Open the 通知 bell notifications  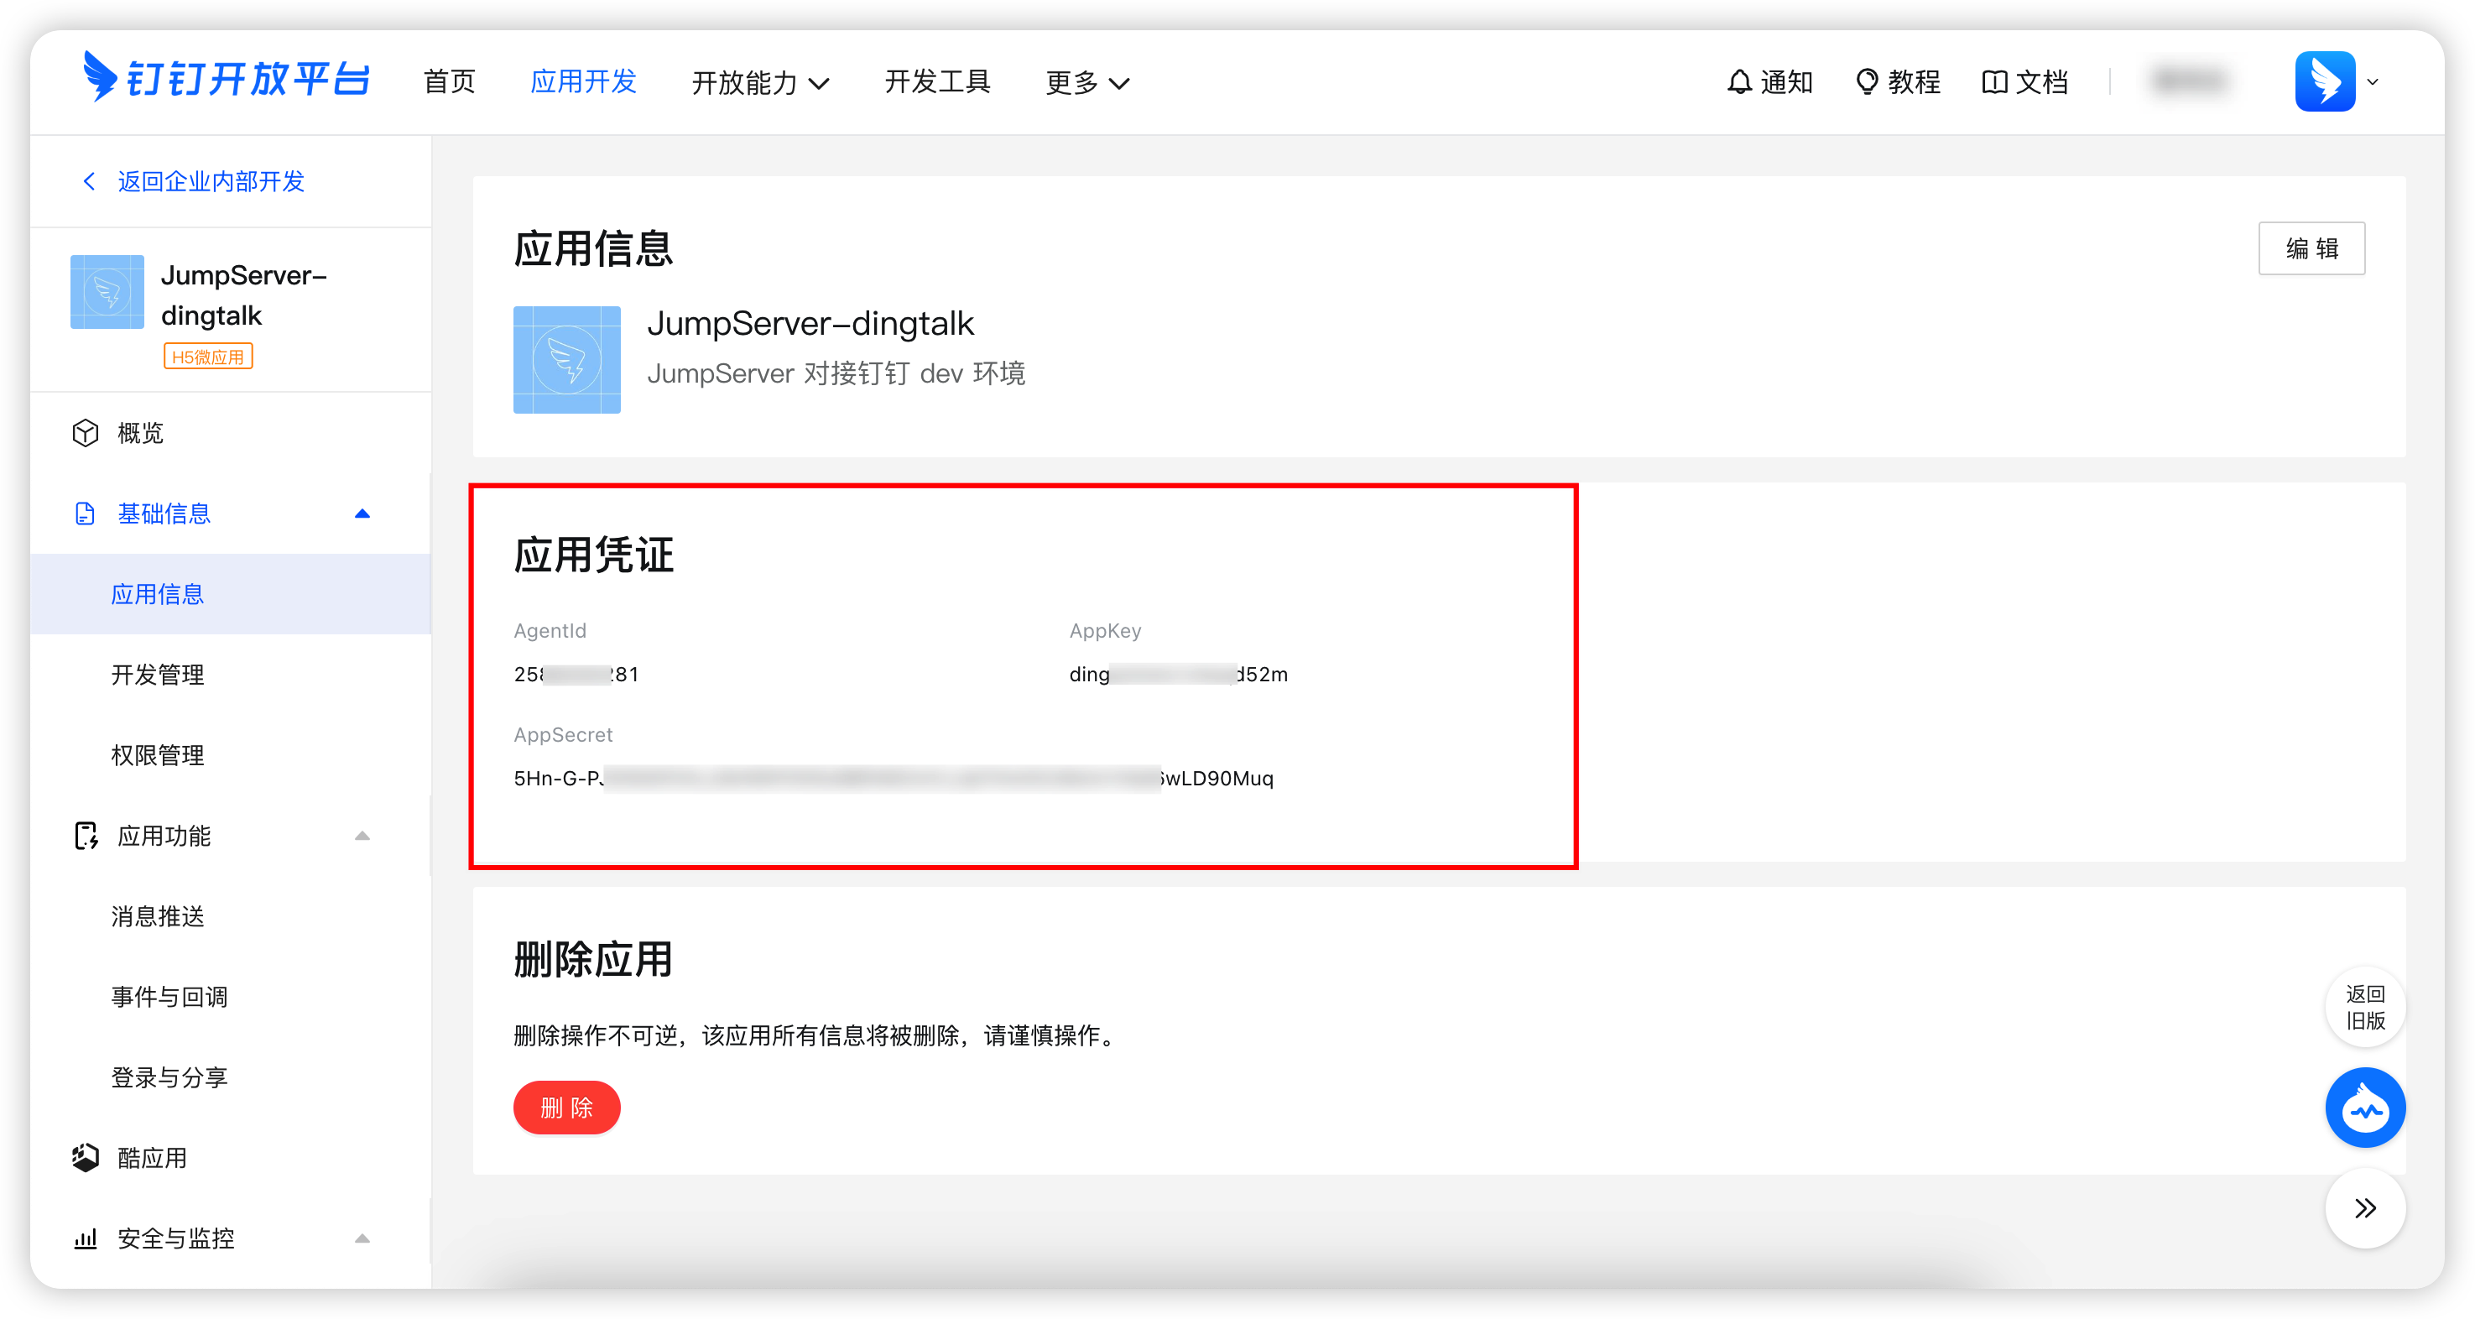tap(1769, 82)
